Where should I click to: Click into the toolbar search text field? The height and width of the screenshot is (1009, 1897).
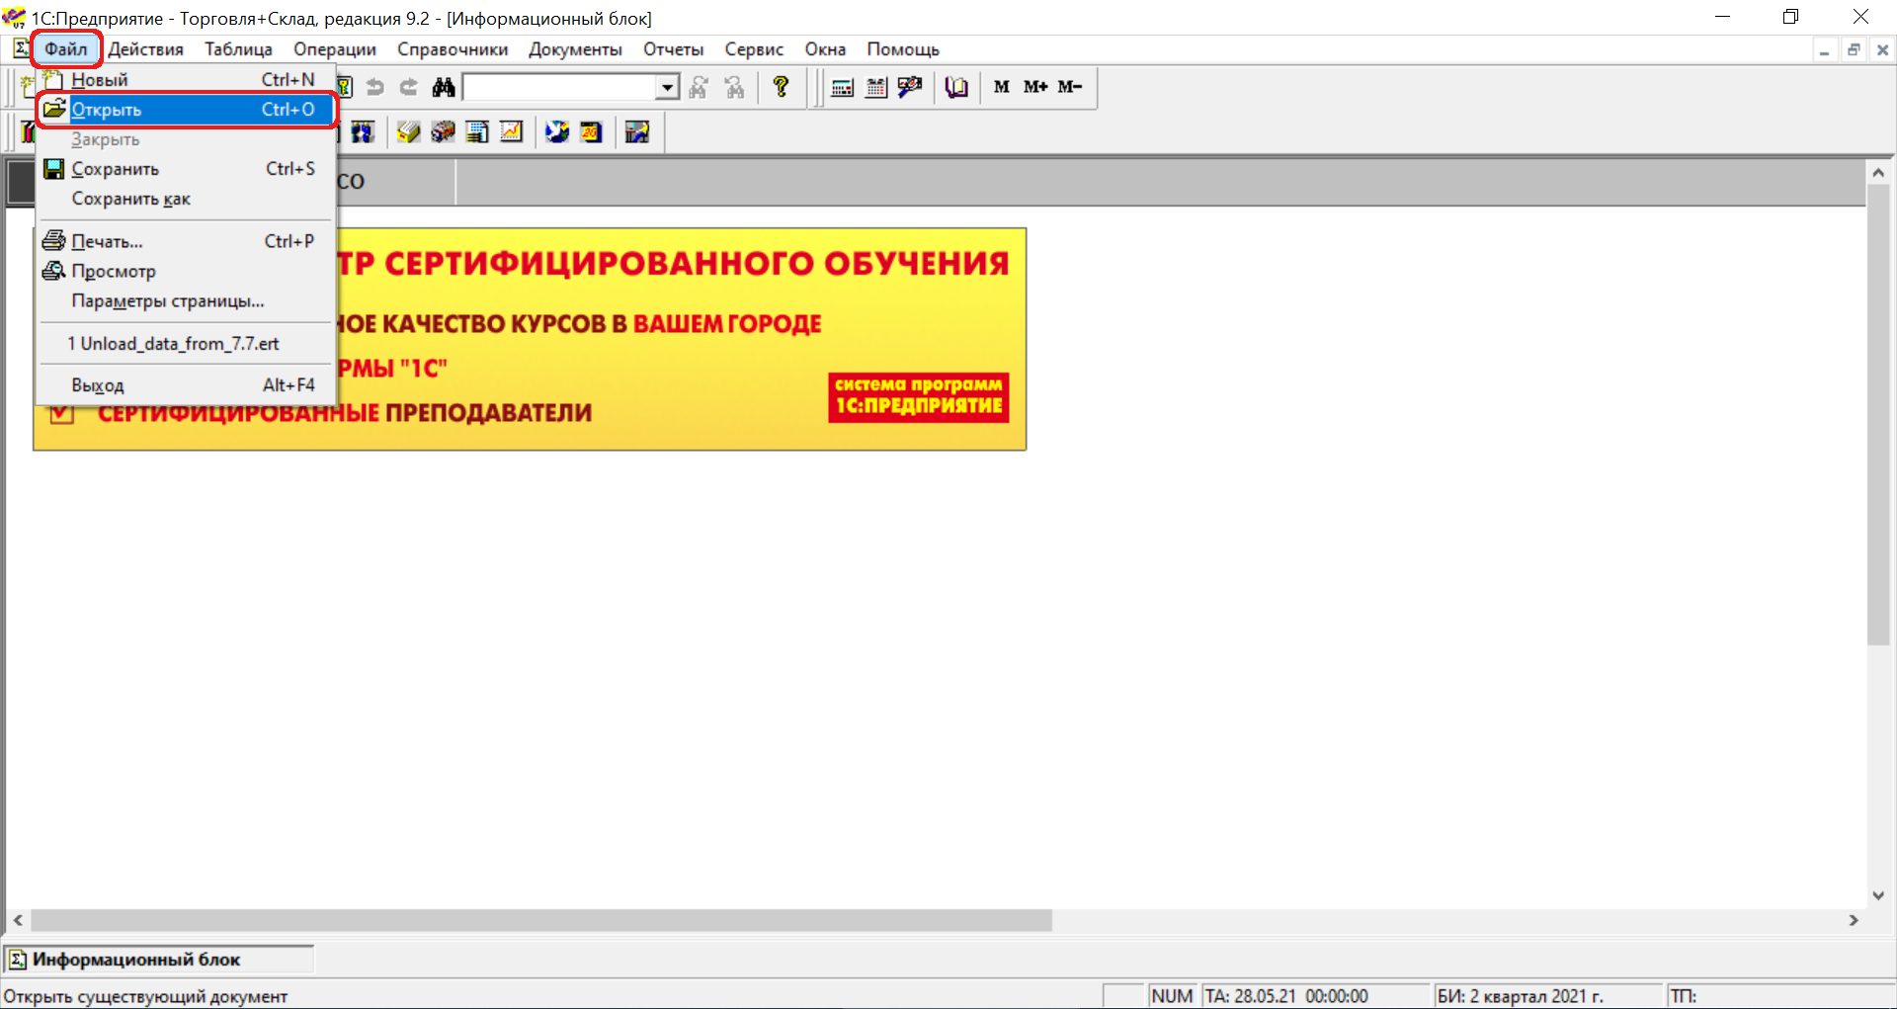(560, 88)
